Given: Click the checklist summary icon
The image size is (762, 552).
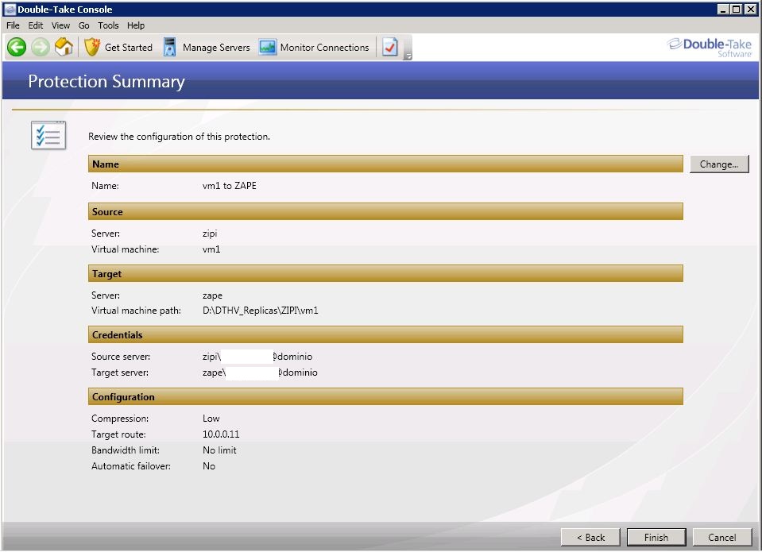Looking at the screenshot, I should tap(48, 136).
